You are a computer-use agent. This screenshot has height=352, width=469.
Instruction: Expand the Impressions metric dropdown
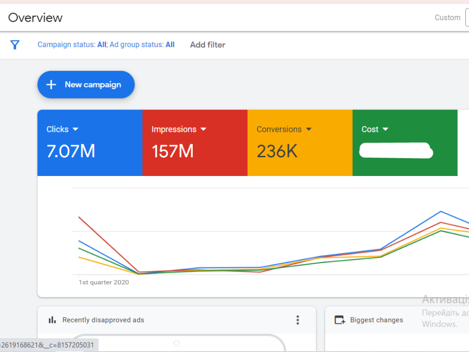coord(204,129)
